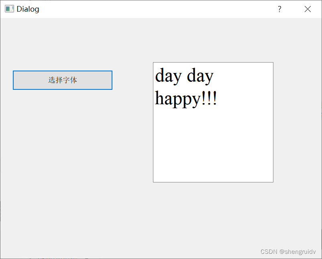
Task: Click the Dialog window title text
Action: (x=28, y=8)
